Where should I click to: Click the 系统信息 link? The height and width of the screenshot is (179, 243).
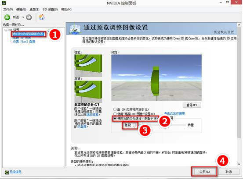(15, 172)
